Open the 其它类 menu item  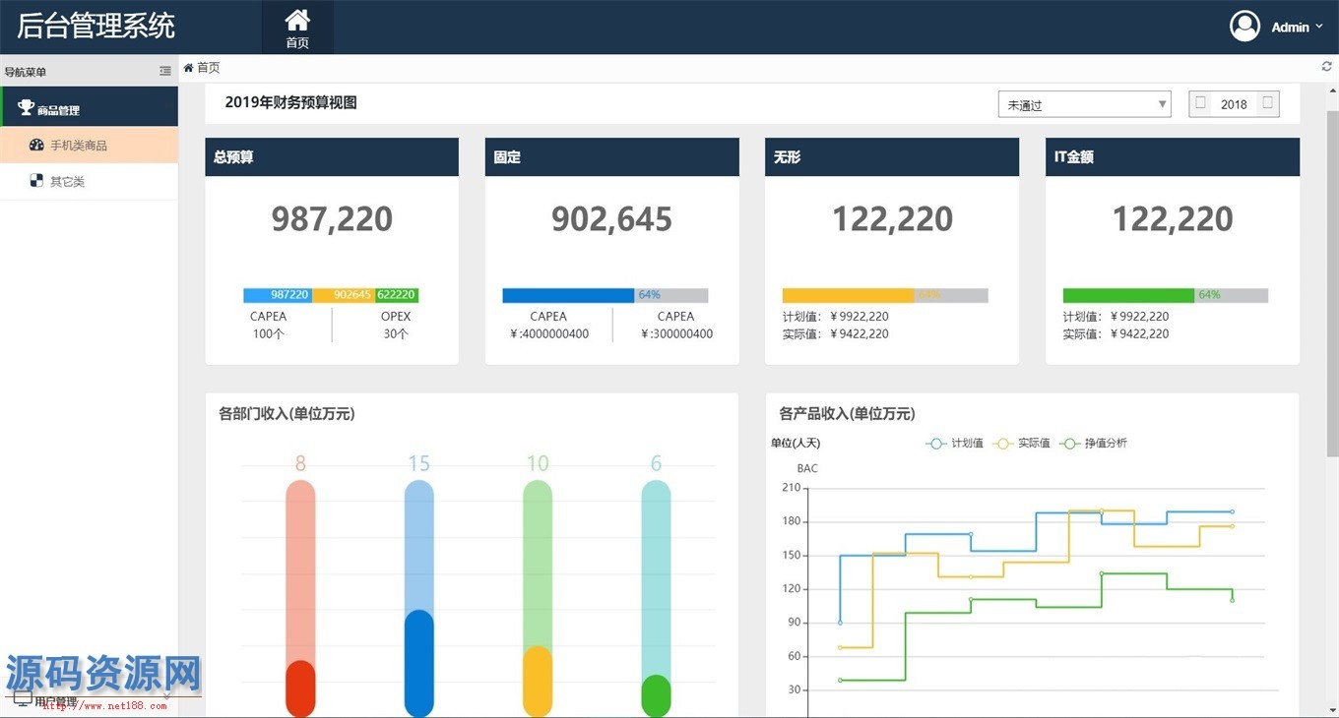click(90, 182)
